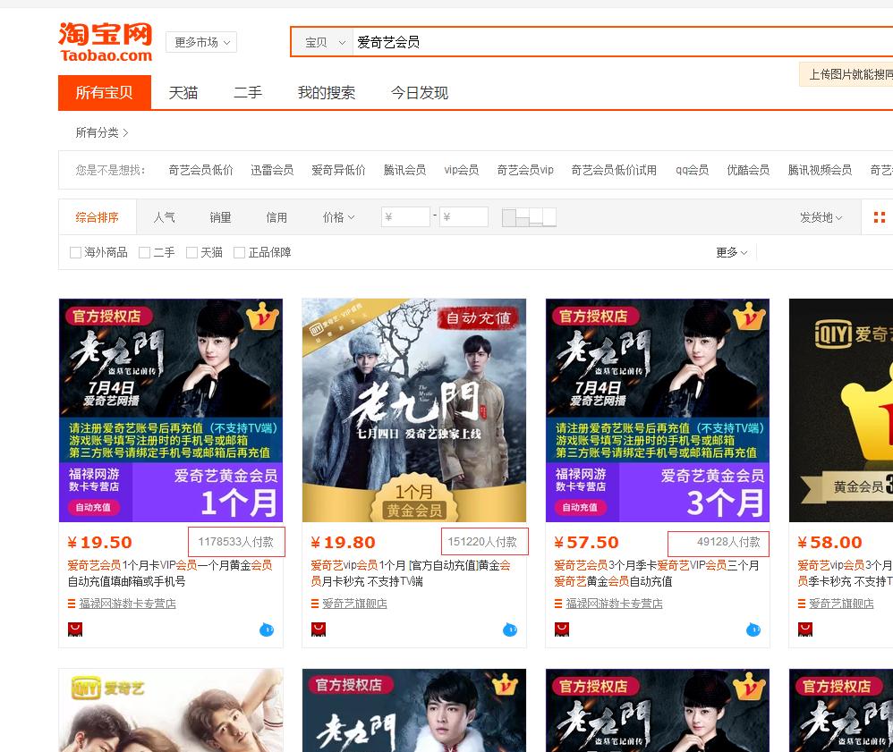Click suggested search 奇艺会员低价试用
This screenshot has height=752, width=893.
(614, 170)
